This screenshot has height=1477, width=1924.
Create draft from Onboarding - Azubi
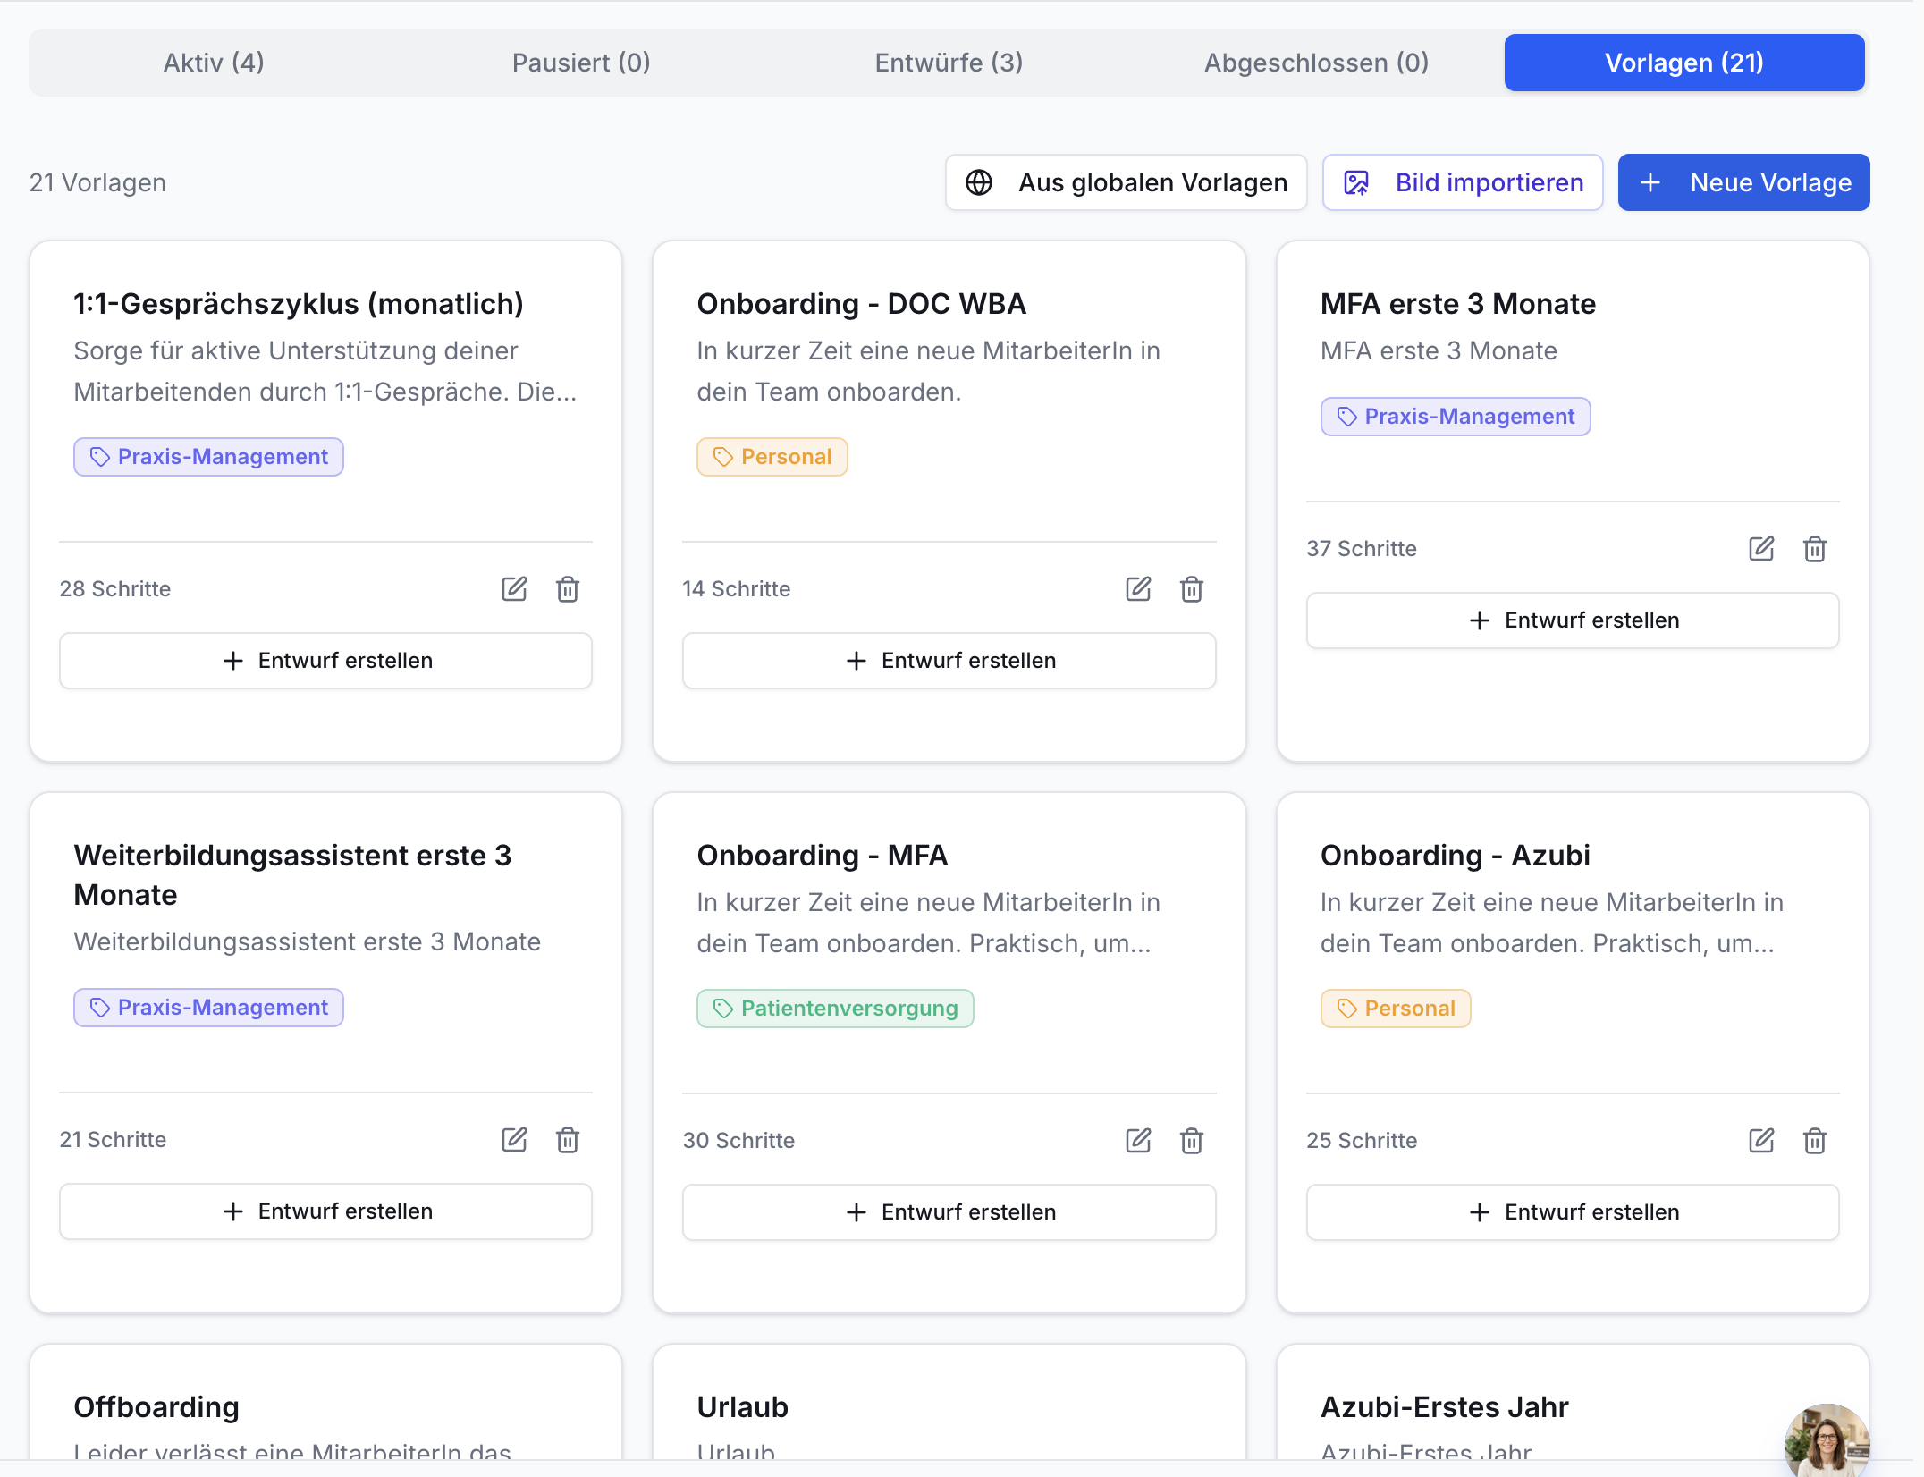coord(1573,1212)
